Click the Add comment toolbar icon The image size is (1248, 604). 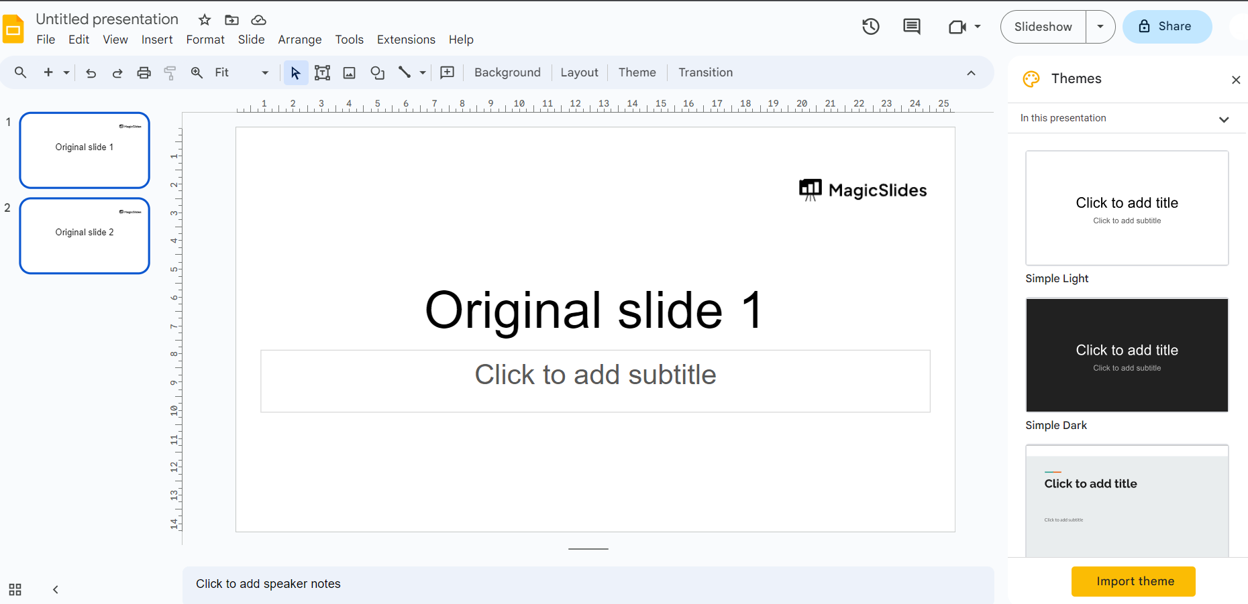click(448, 73)
